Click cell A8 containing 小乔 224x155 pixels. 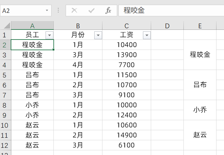[32, 105]
